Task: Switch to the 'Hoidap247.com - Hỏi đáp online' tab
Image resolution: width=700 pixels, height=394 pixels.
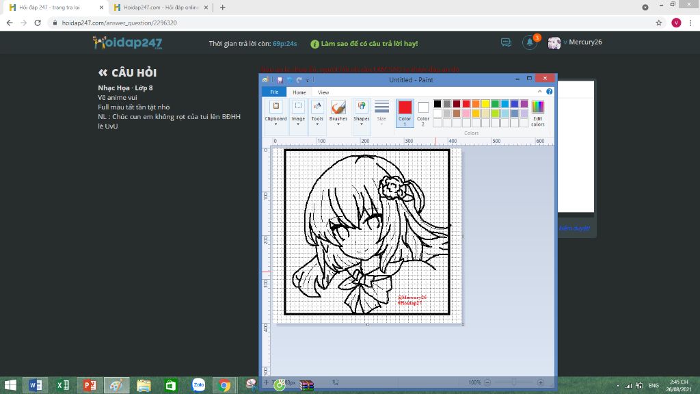Action: pyautogui.click(x=161, y=8)
